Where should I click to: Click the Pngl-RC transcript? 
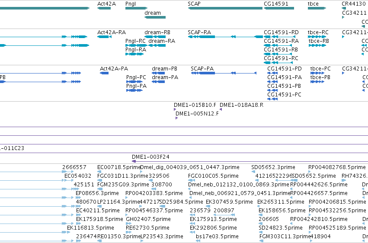[136, 45]
